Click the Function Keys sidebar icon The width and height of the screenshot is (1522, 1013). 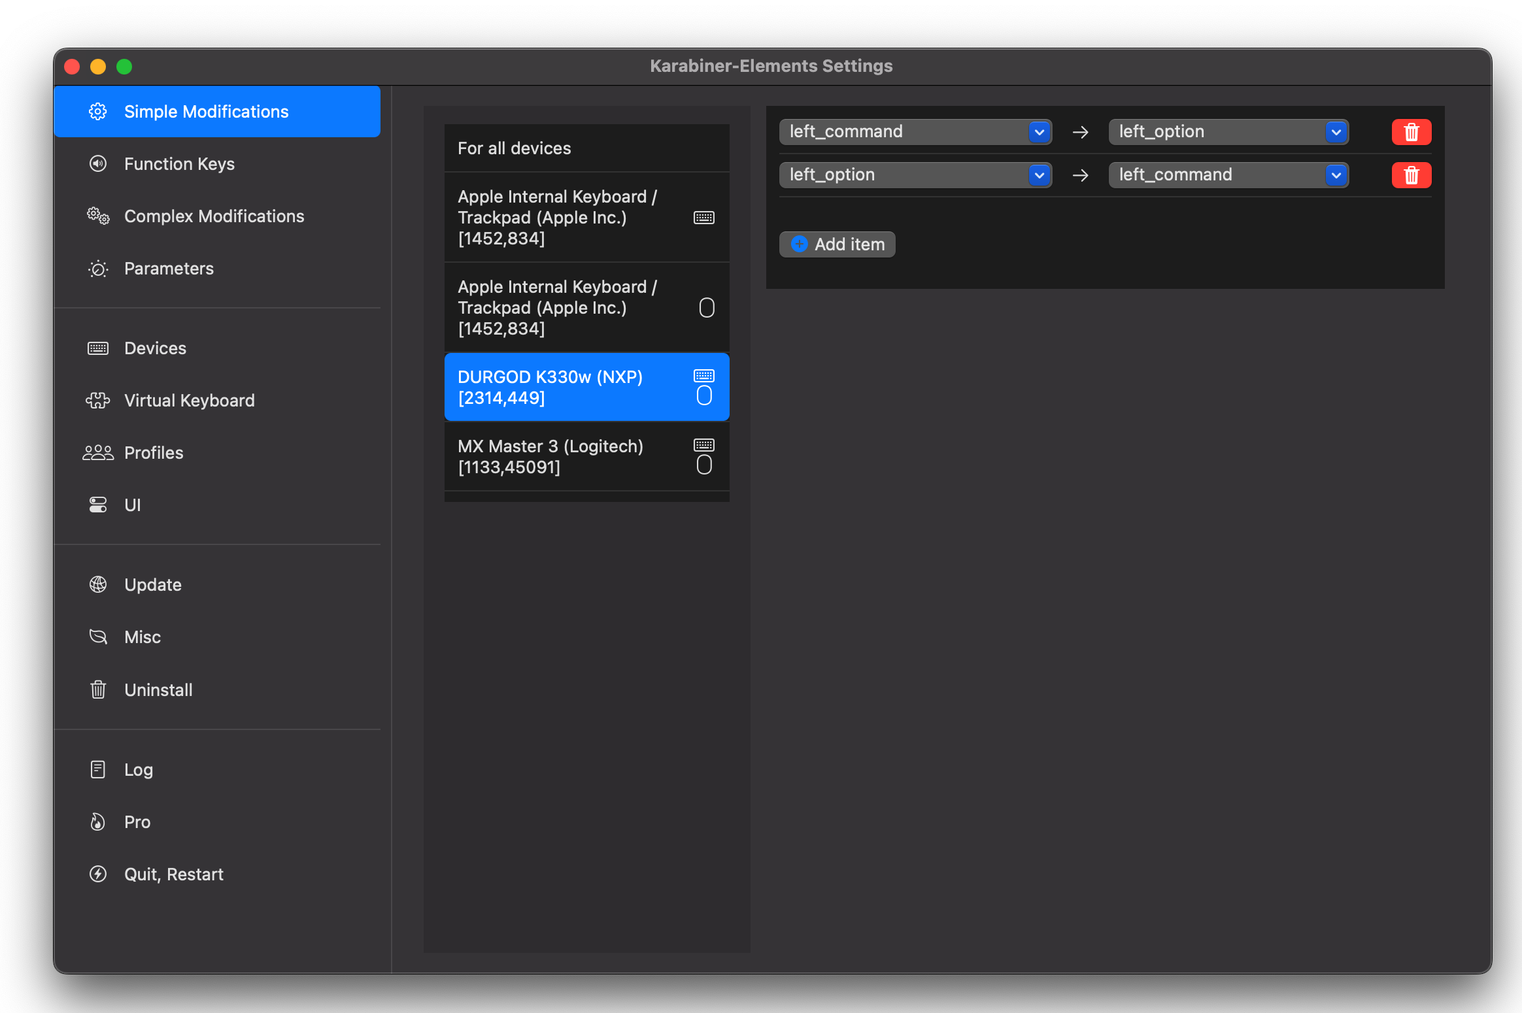(x=98, y=163)
